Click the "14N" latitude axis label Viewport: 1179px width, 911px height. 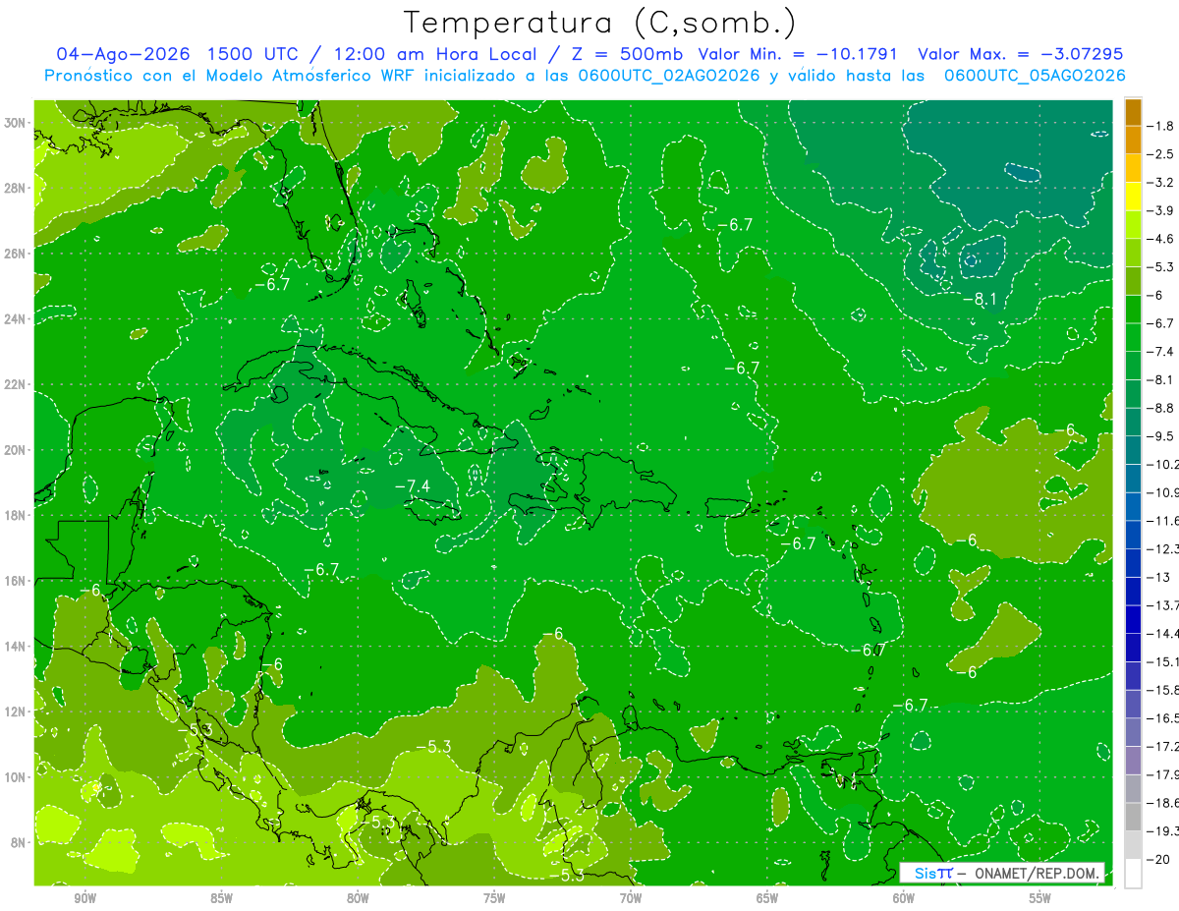tap(15, 647)
